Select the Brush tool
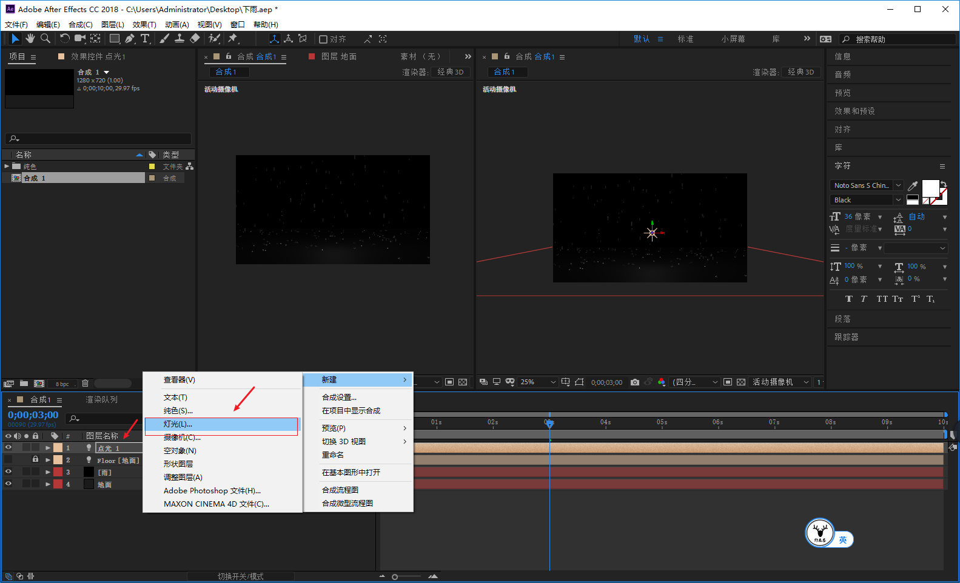Viewport: 960px width, 583px height. (x=164, y=39)
